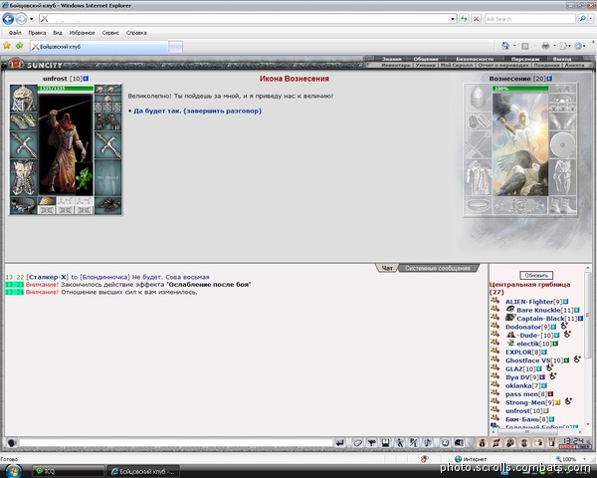Open the Безопасность game menu
The height and width of the screenshot is (478, 597).
coord(475,59)
